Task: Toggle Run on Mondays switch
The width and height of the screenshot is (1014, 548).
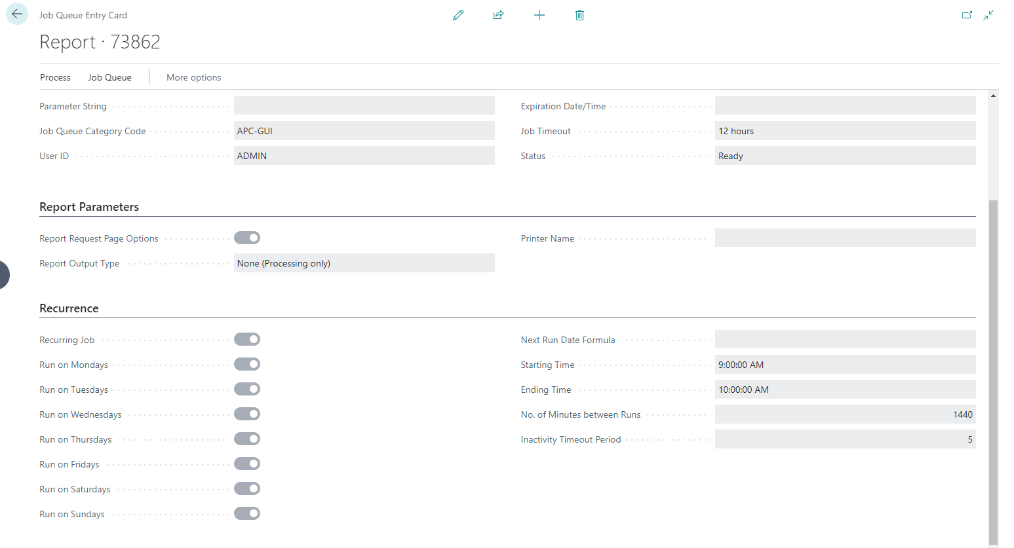Action: click(x=247, y=364)
